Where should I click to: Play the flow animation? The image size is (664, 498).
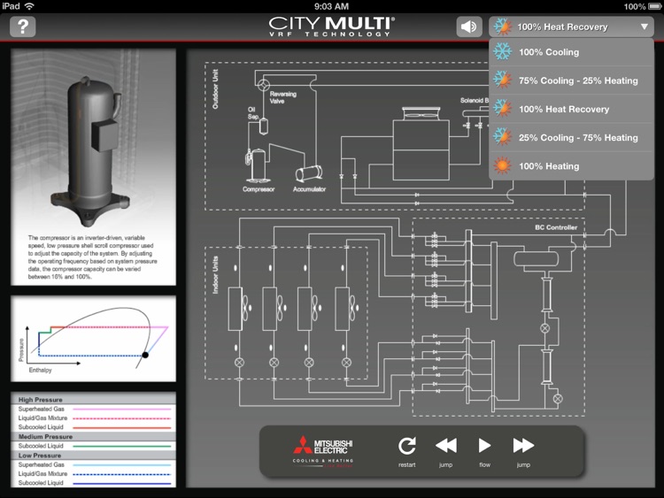(484, 446)
